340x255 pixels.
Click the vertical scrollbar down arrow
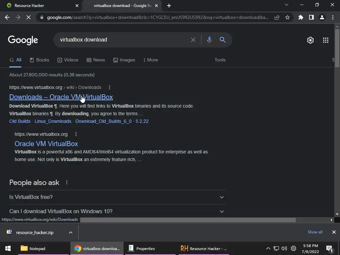[x=337, y=214]
